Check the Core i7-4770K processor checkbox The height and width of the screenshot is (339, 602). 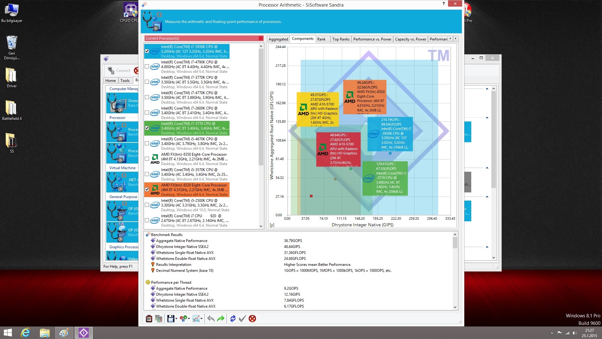click(147, 97)
